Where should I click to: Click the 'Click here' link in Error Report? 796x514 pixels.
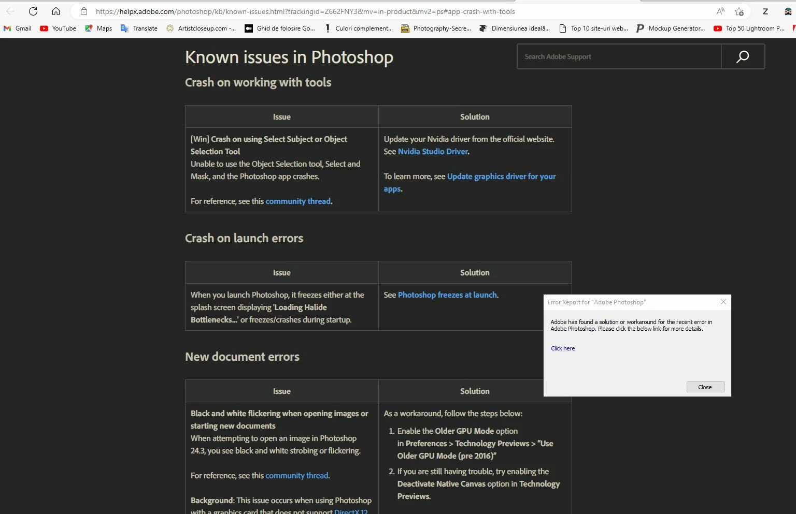(x=563, y=348)
